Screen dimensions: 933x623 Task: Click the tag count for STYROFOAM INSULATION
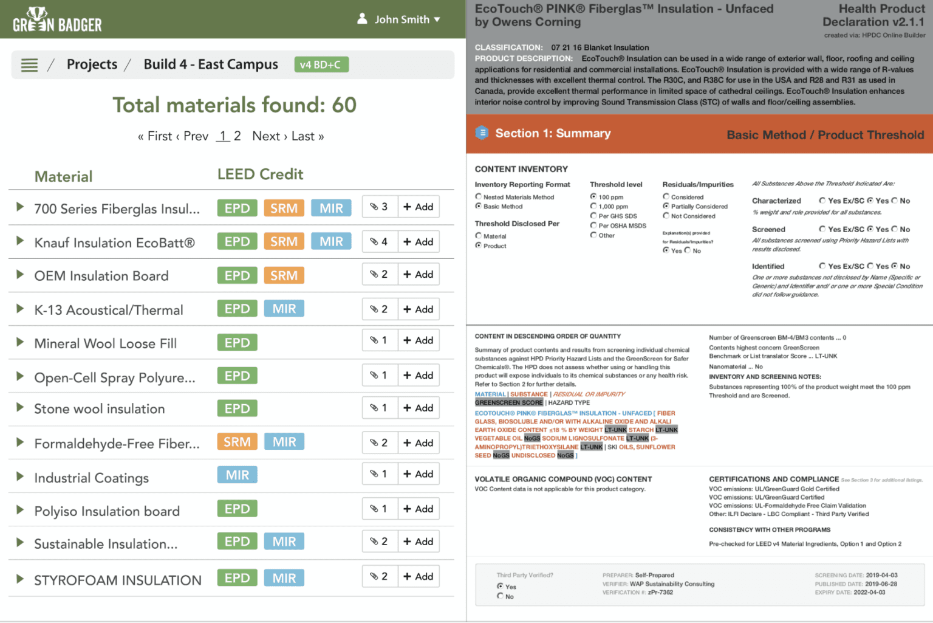(x=380, y=576)
